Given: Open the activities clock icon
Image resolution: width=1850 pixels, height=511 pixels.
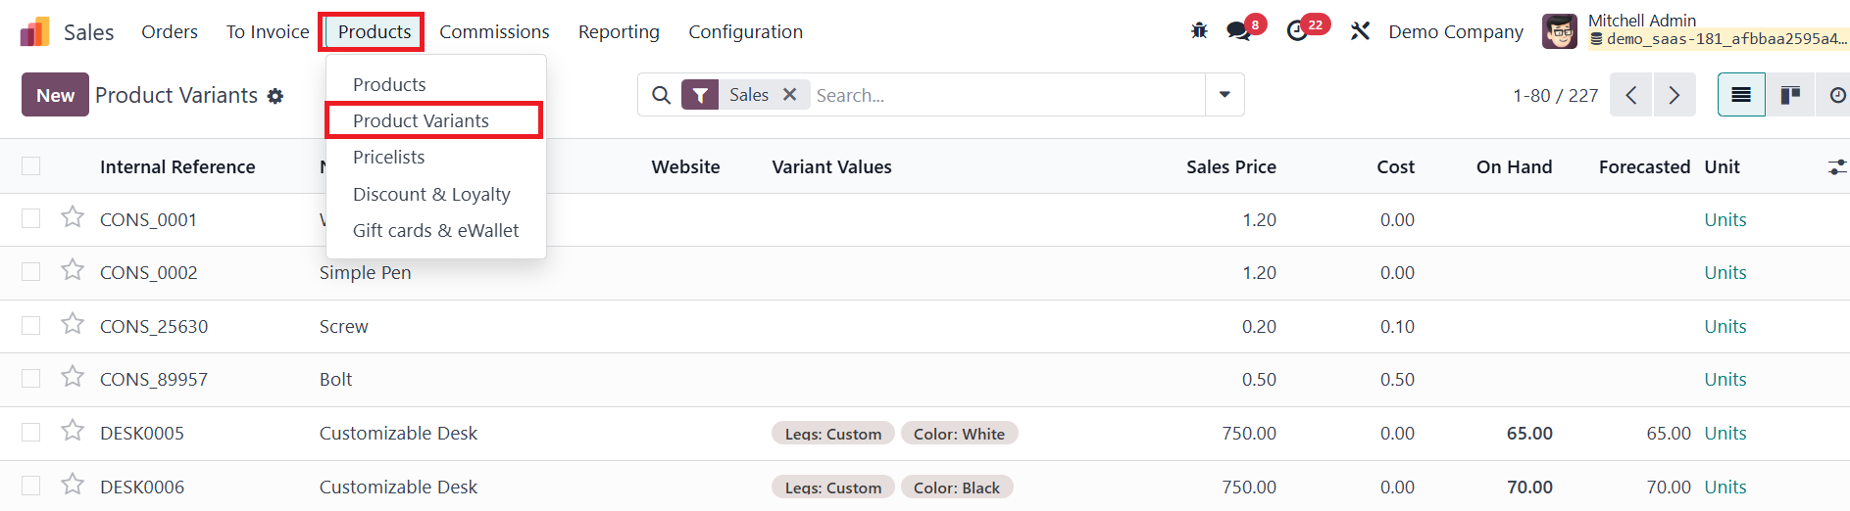Looking at the screenshot, I should click(1297, 31).
